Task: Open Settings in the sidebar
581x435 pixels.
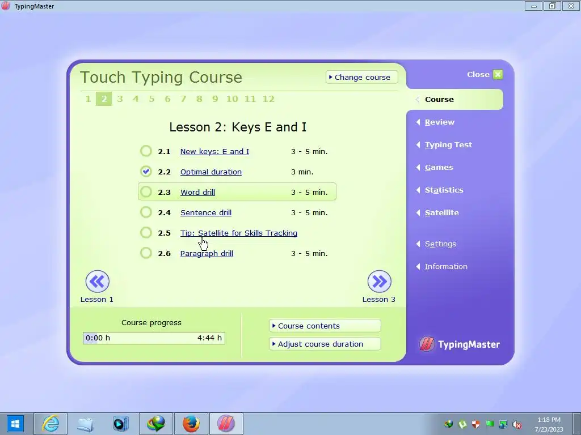Action: coord(440,244)
